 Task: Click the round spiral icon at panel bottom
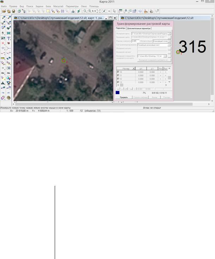tap(8, 98)
